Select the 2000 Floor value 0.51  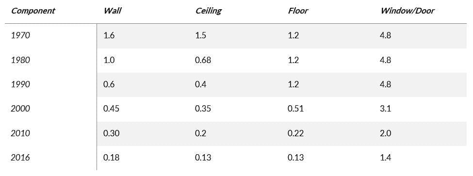pyautogui.click(x=295, y=109)
